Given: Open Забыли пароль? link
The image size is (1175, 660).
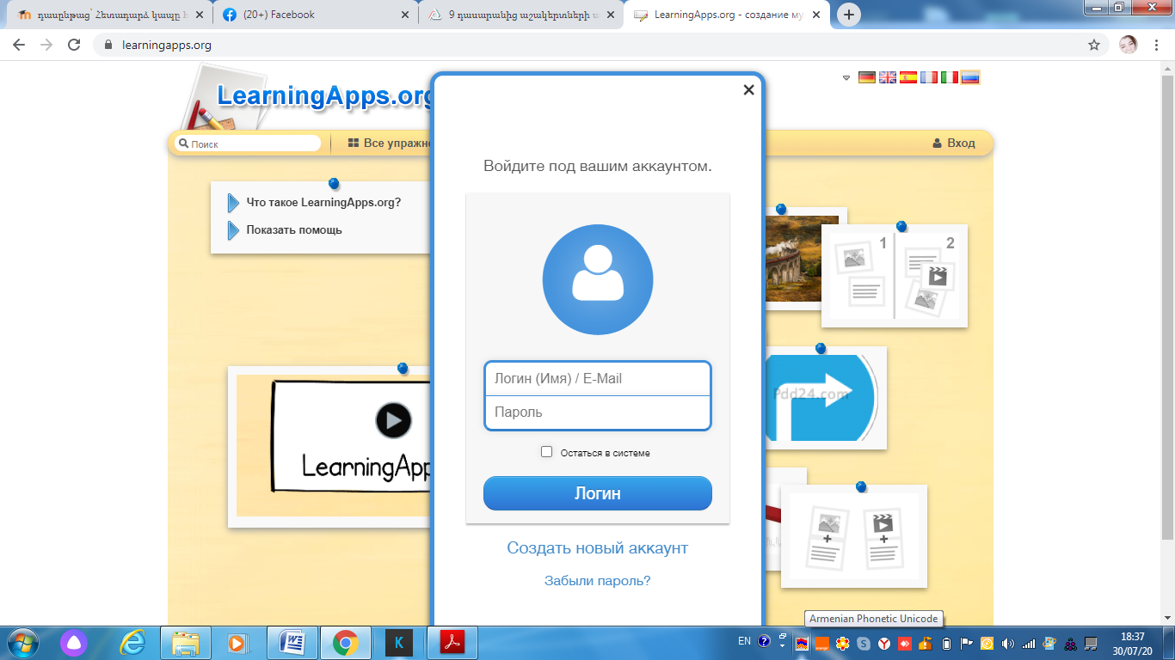Looking at the screenshot, I should point(598,581).
